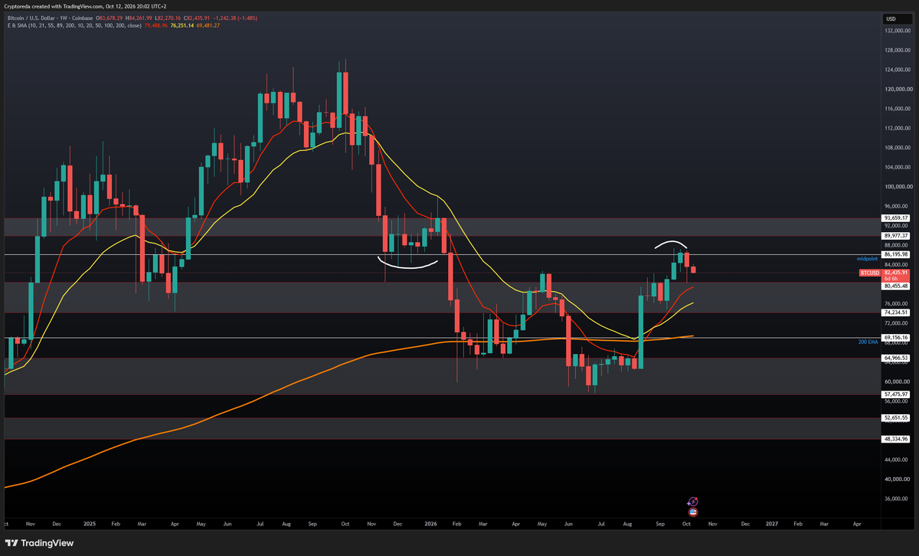Click the 52,651.55 price level label
919x556 pixels.
(896, 417)
